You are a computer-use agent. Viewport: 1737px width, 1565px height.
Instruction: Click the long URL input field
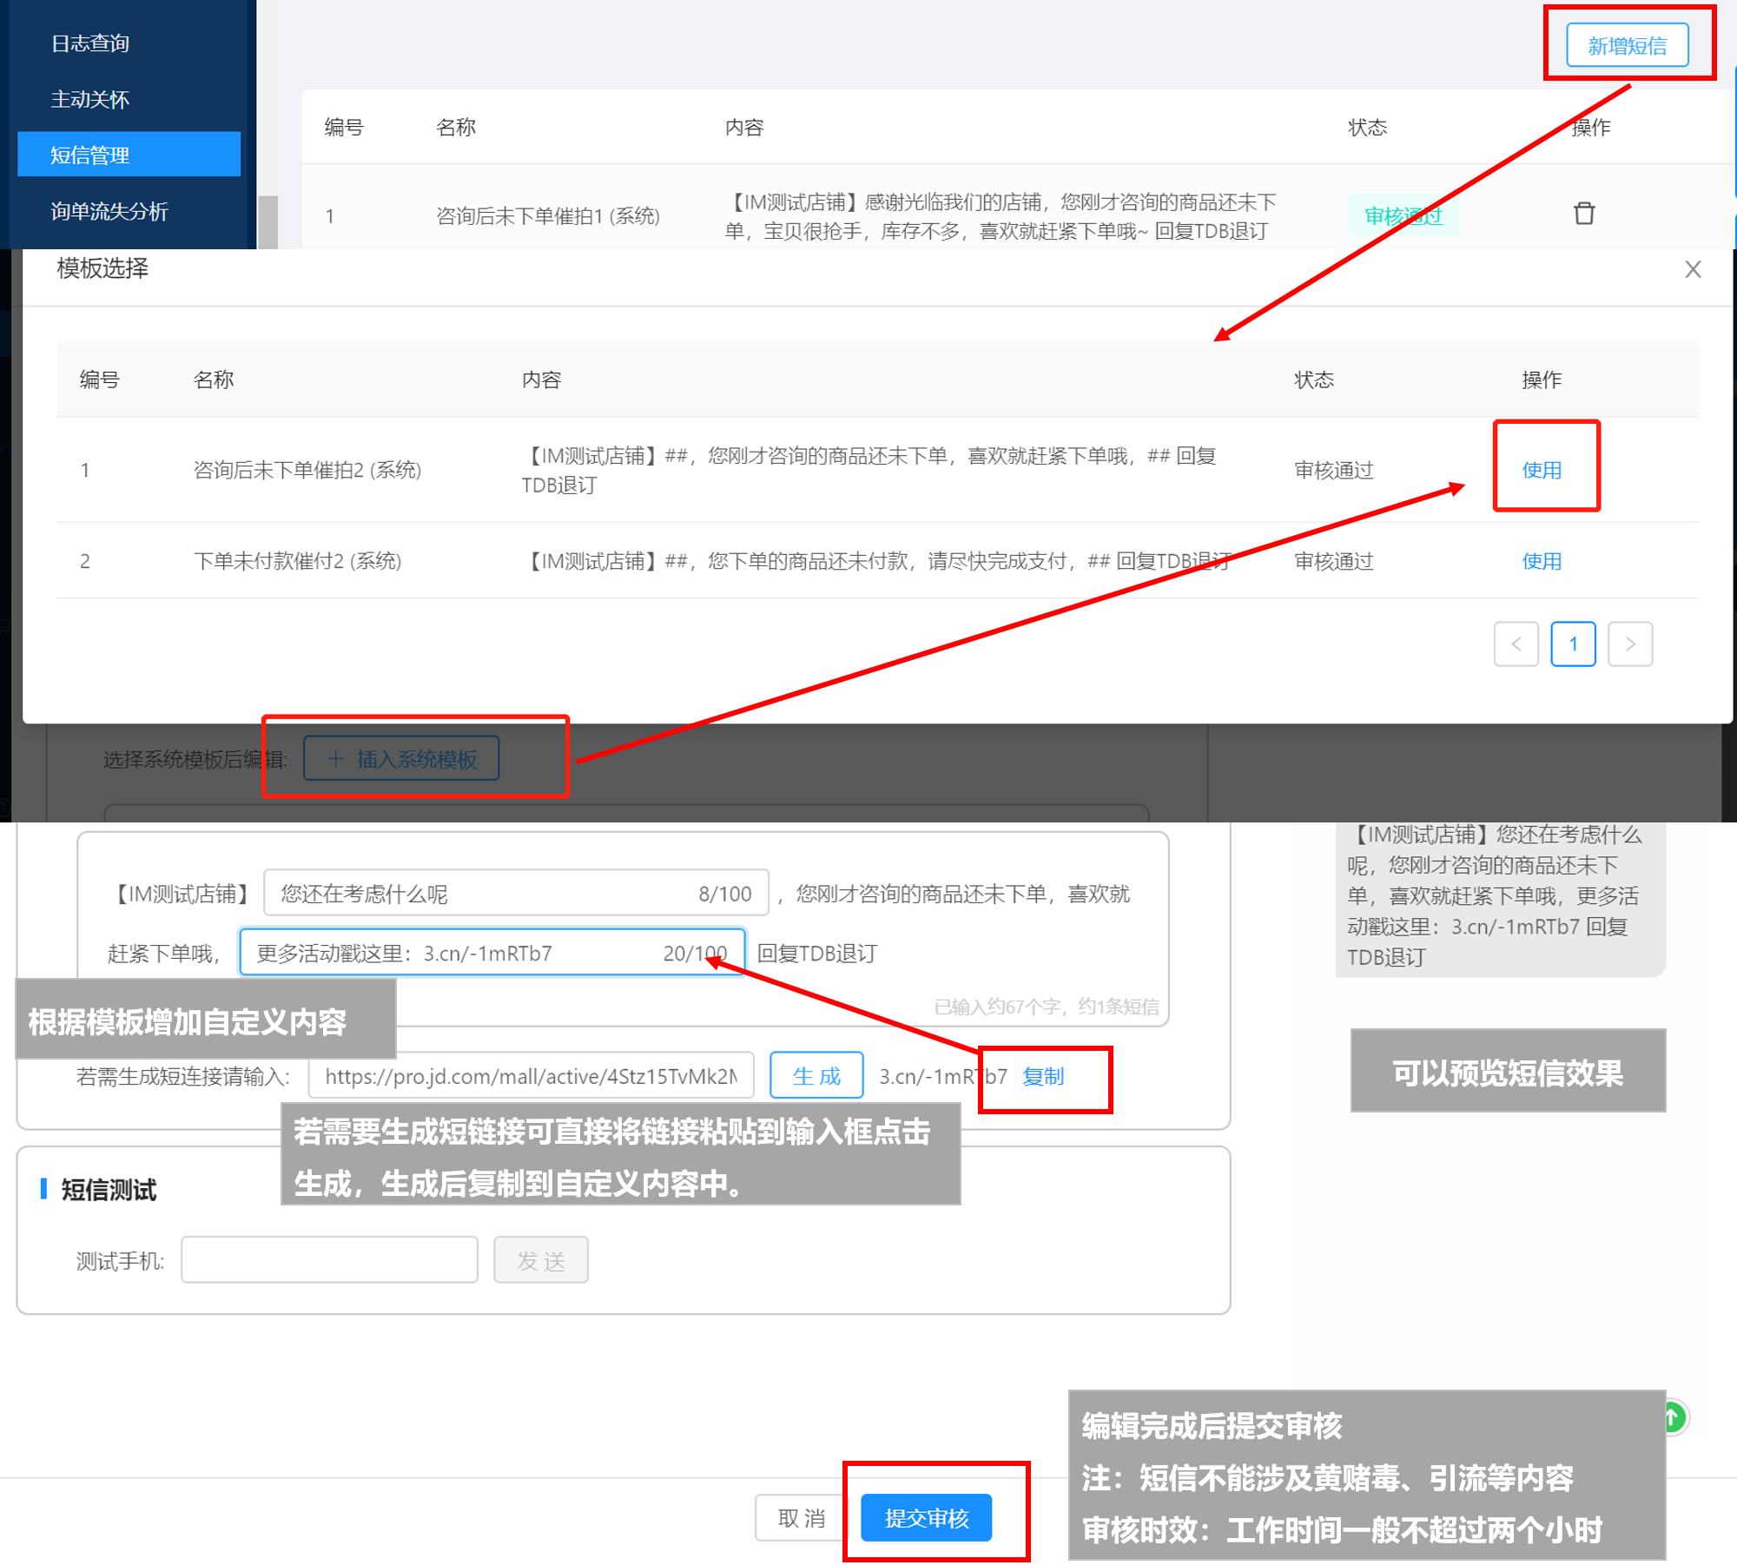tap(531, 1076)
